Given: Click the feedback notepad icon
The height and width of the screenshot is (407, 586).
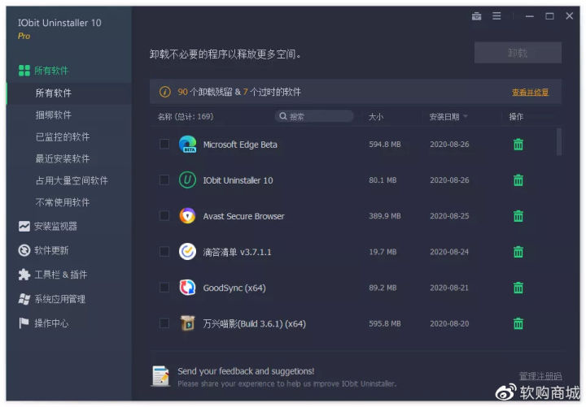Looking at the screenshot, I should 160,375.
